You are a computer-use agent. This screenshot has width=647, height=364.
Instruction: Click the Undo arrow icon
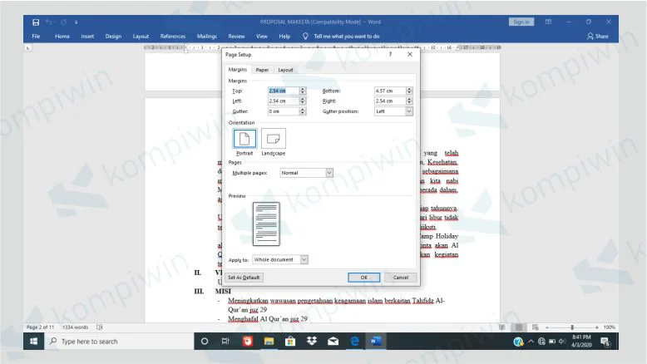click(x=49, y=22)
